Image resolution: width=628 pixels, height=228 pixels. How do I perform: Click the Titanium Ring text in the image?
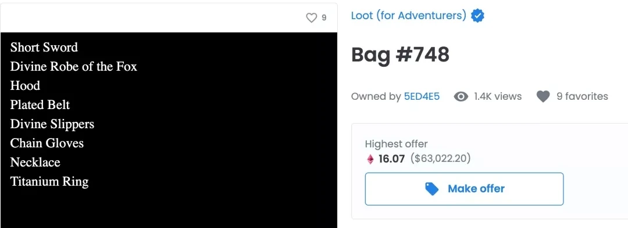coord(49,182)
